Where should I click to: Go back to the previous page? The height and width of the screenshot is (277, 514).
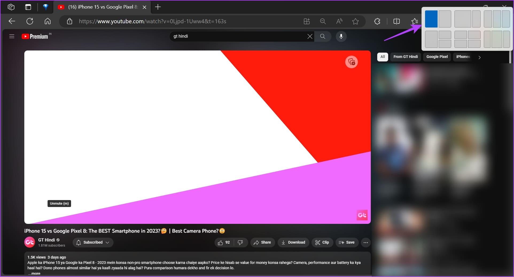(12, 21)
